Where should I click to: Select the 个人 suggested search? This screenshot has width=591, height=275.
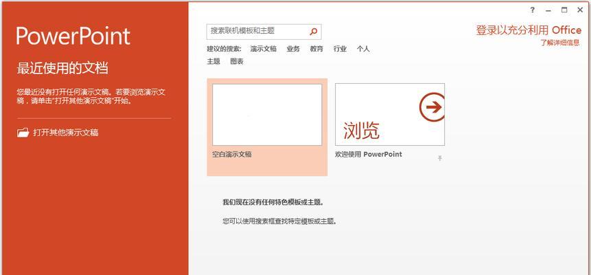tap(363, 49)
